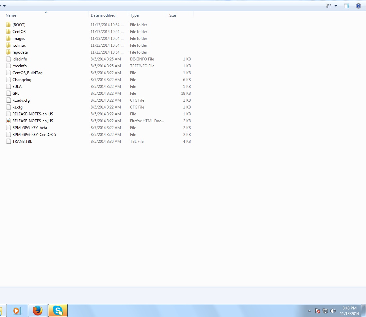This screenshot has height=317, width=366.
Task: Sort by the Name column header
Action: 11,15
